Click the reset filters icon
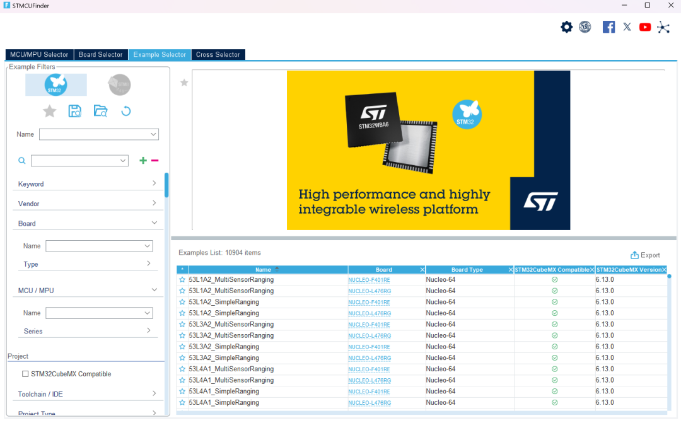The width and height of the screenshot is (681, 423). pos(126,111)
